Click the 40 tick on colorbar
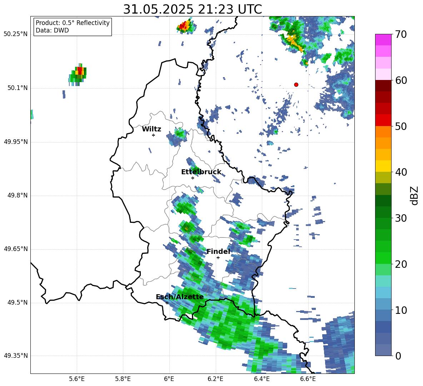Screen dimensions: 423x386 click(401, 172)
